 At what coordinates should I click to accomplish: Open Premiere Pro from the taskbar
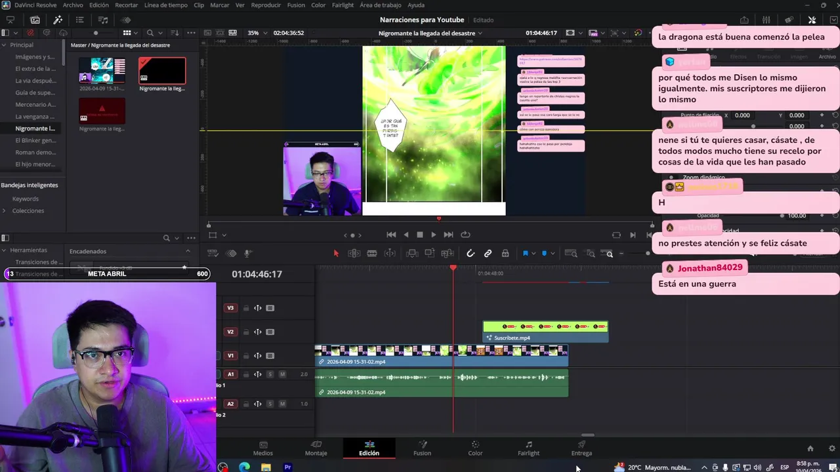pos(287,467)
